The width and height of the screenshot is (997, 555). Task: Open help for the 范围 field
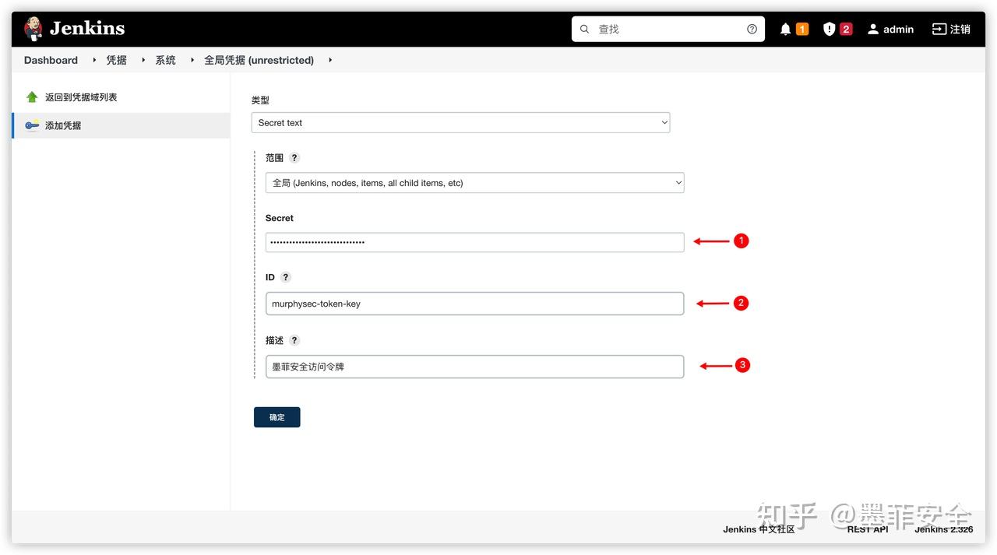click(294, 157)
